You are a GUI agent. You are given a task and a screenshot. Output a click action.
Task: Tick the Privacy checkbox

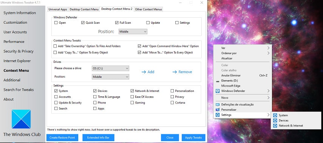click(172, 97)
